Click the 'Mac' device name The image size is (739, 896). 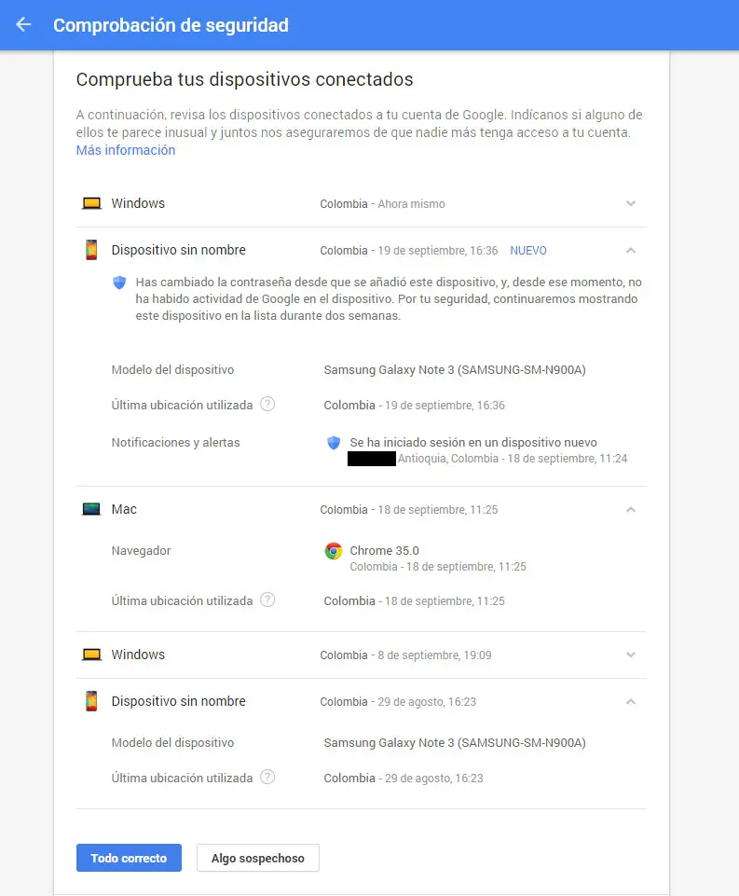point(124,509)
